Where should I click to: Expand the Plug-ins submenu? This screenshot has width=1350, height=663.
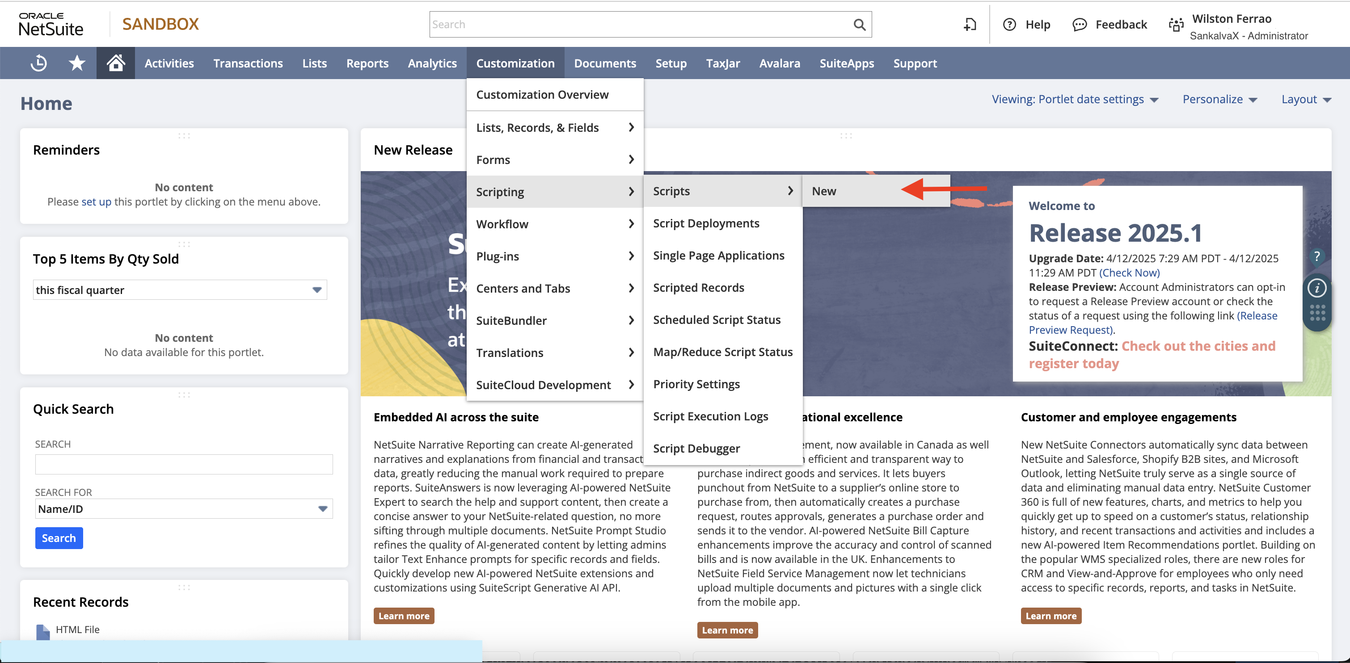(x=554, y=256)
